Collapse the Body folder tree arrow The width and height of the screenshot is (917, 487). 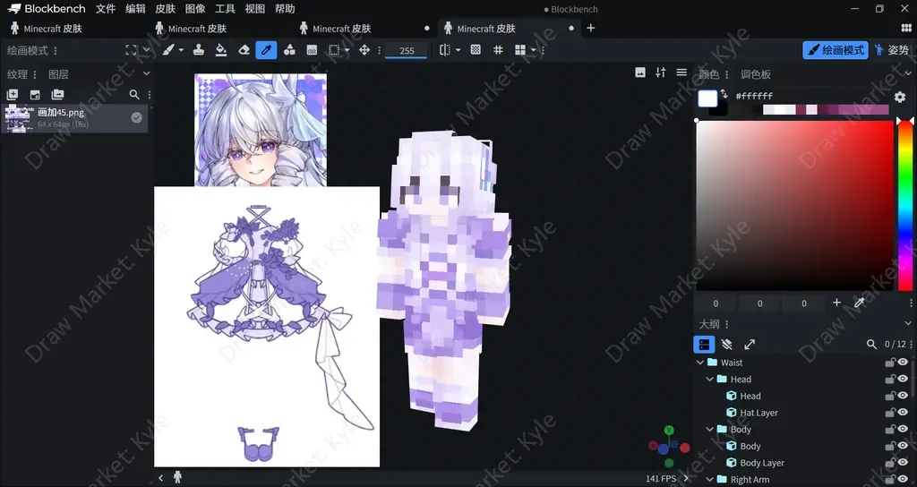(x=710, y=429)
